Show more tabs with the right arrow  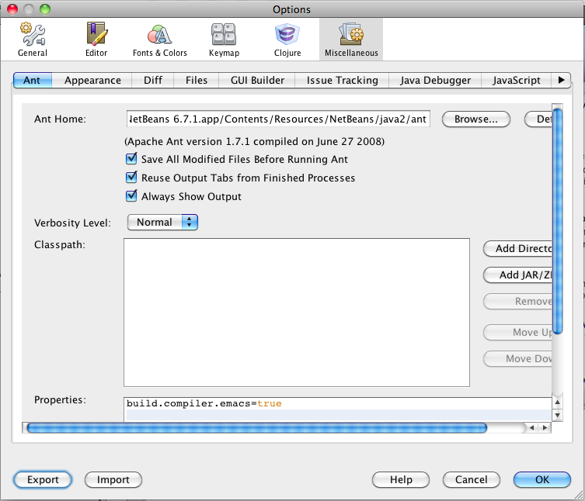[561, 80]
